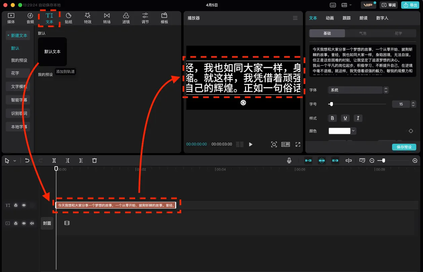
Task: Toggle underline text style
Action: [345, 118]
